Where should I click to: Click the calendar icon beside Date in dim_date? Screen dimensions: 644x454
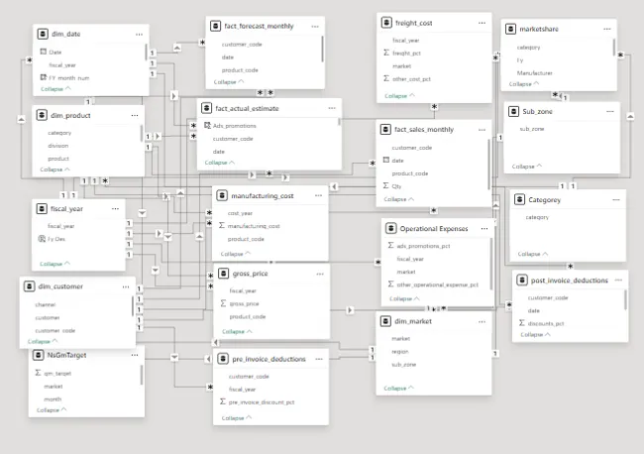(44, 52)
